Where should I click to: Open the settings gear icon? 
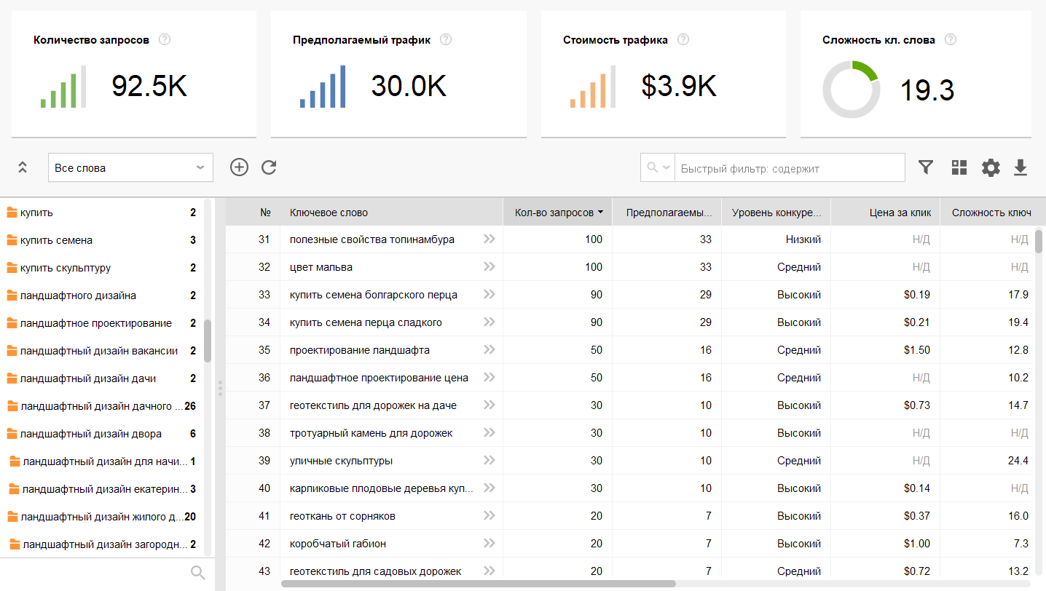(991, 167)
